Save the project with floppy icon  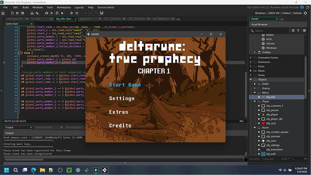tap(23, 13)
